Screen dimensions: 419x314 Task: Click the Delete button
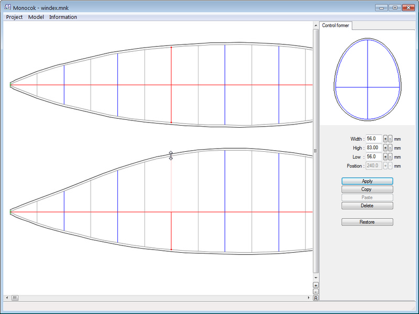click(x=367, y=206)
